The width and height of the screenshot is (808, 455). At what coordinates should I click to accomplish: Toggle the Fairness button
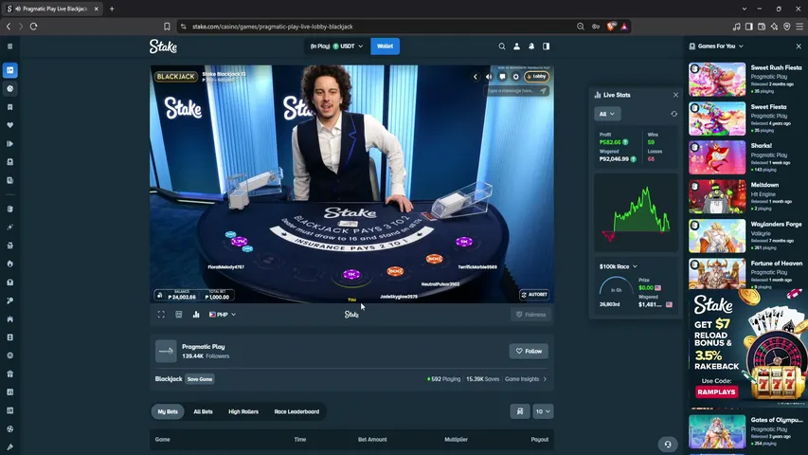tap(530, 314)
